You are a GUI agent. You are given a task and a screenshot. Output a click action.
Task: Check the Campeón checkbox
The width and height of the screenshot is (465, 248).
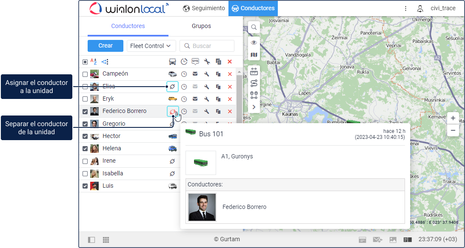(x=85, y=74)
